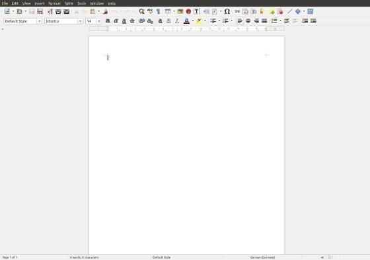Insert a table using the table icon
This screenshot has width=370, height=260.
click(168, 11)
